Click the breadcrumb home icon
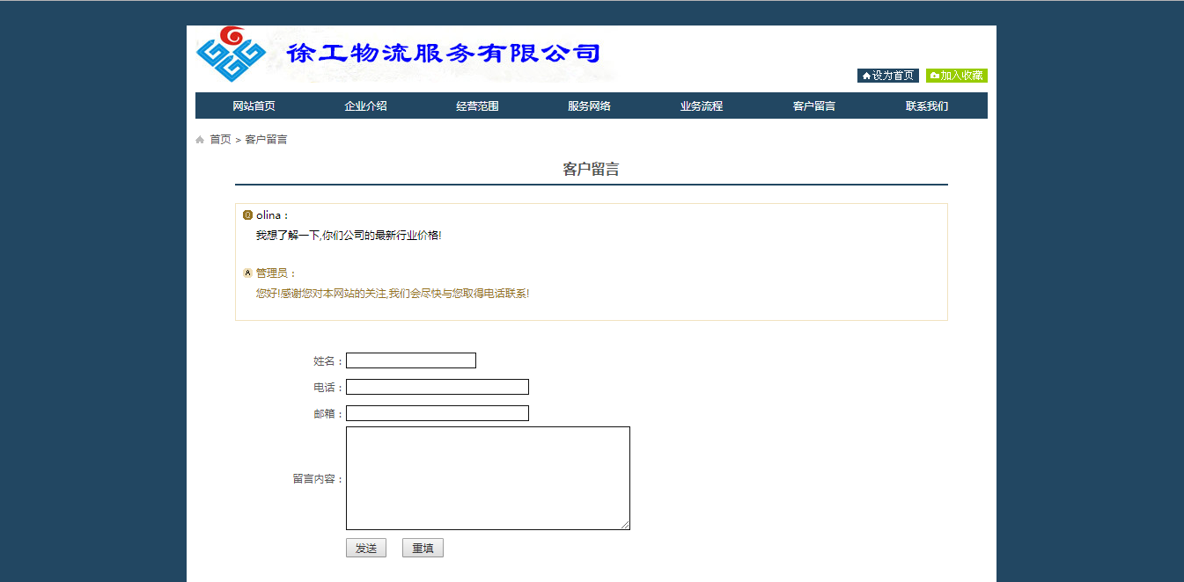This screenshot has width=1184, height=582. [200, 140]
